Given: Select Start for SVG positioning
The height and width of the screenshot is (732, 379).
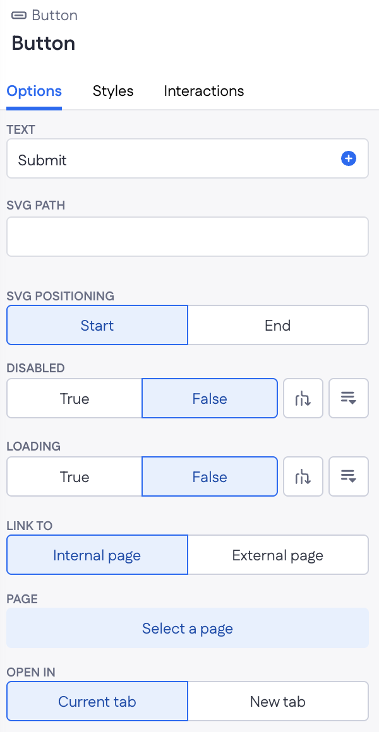Looking at the screenshot, I should [x=97, y=325].
